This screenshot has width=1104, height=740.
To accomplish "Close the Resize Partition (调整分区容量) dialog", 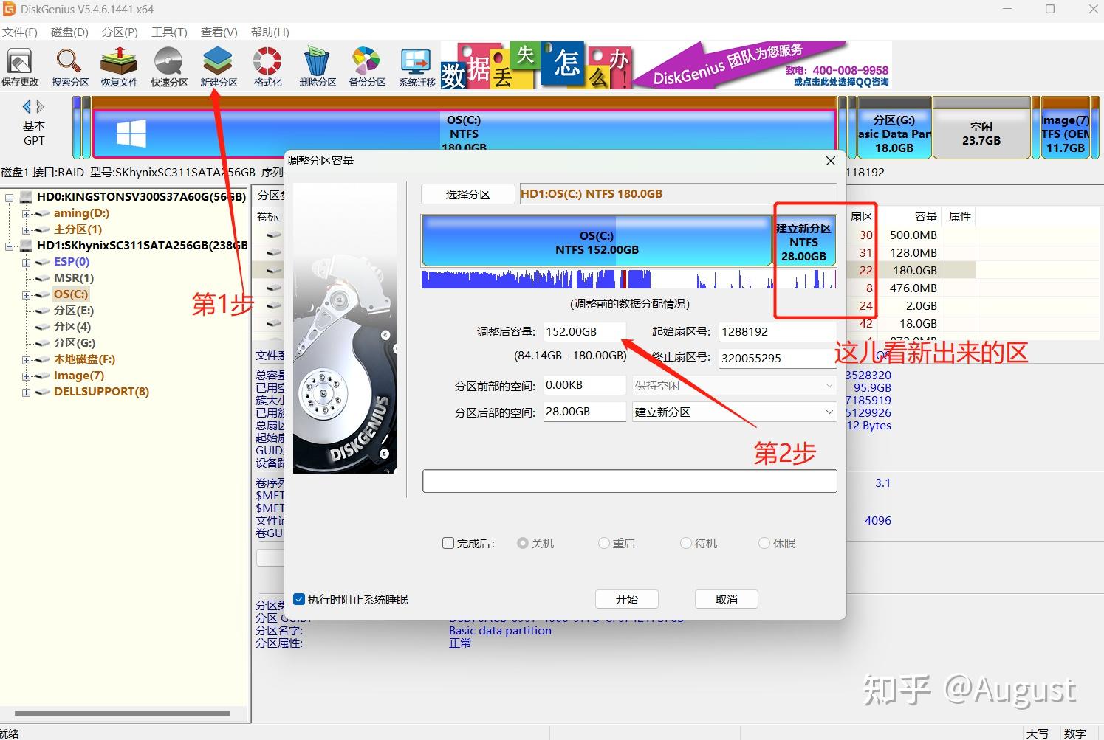I will click(831, 160).
